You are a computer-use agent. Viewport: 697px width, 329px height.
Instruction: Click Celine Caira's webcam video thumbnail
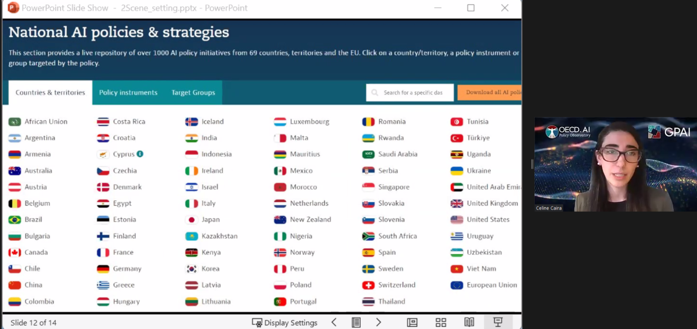615,164
